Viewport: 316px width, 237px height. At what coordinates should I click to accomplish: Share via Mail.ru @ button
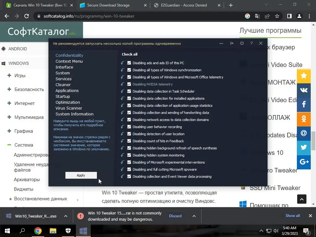(x=304, y=133)
